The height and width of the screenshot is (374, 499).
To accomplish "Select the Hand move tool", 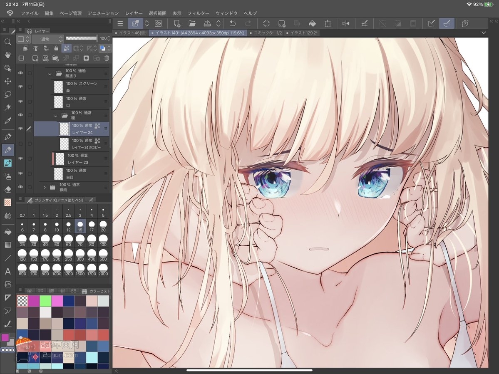I will pos(7,55).
